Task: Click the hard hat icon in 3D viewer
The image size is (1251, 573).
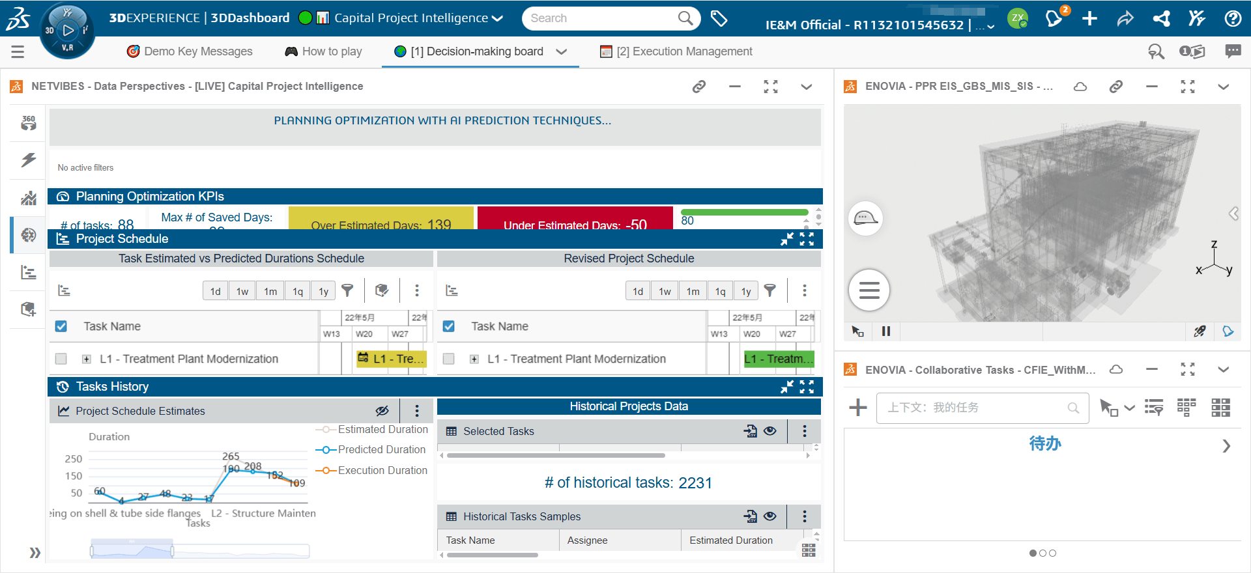Action: pos(866,218)
